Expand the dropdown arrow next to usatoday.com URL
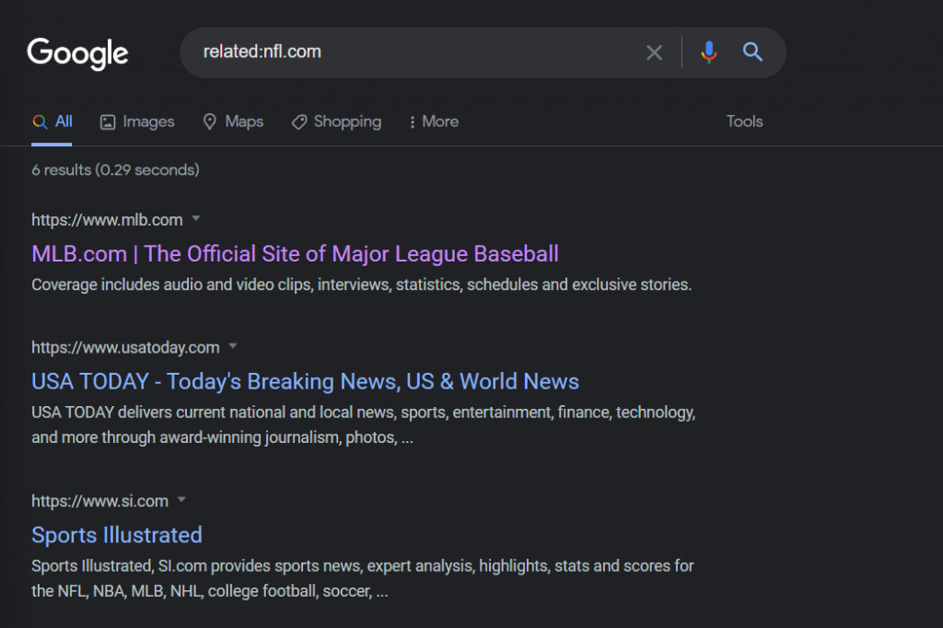Image resolution: width=943 pixels, height=628 pixels. pos(233,346)
